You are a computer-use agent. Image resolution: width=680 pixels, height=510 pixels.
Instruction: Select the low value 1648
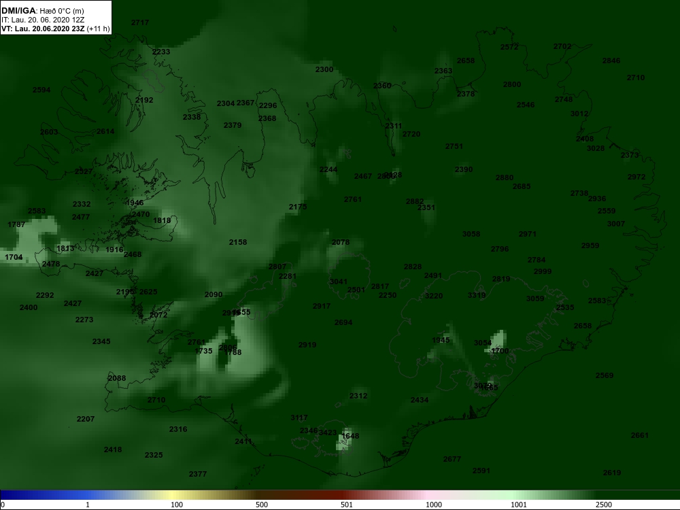[x=350, y=436]
